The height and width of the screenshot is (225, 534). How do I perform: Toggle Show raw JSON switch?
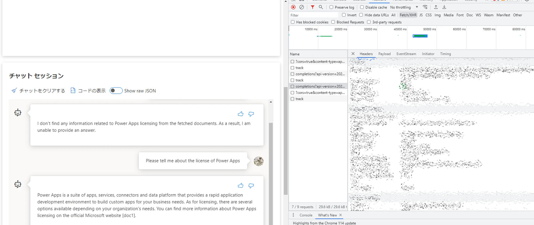tap(116, 91)
